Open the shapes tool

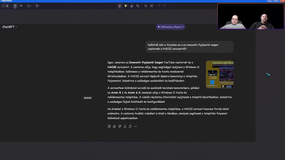click(138, 6)
